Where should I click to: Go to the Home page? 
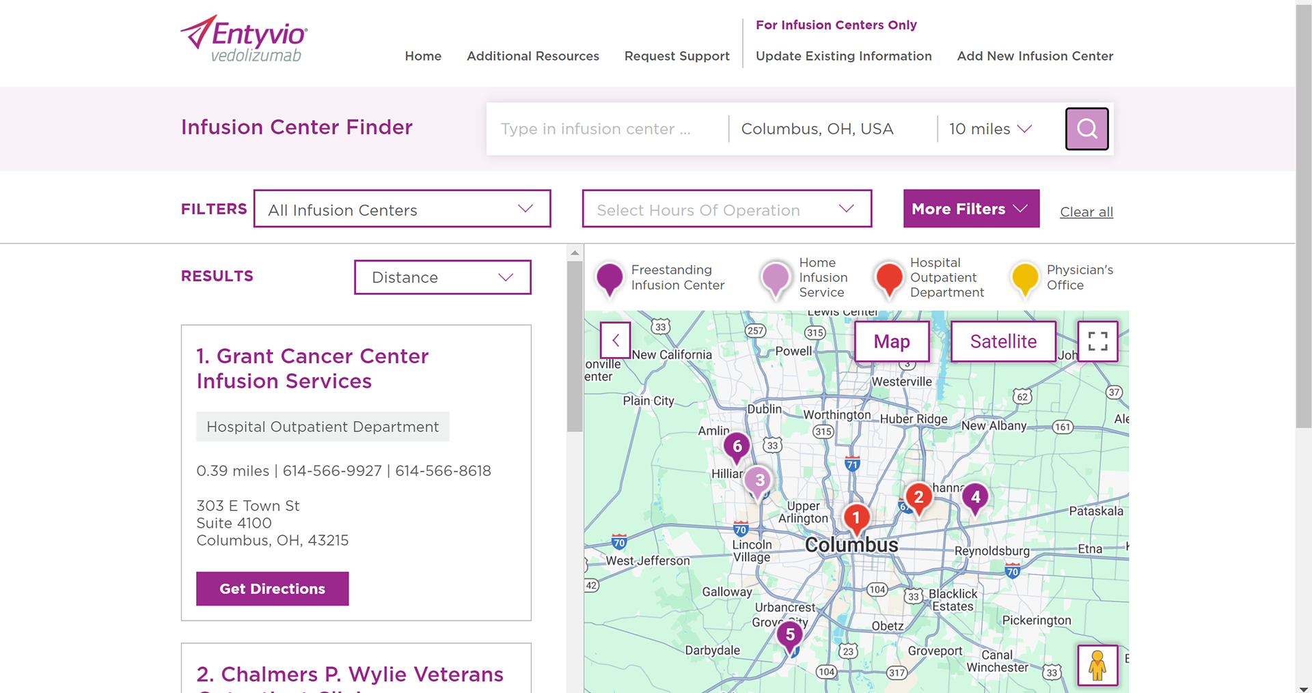tap(423, 56)
